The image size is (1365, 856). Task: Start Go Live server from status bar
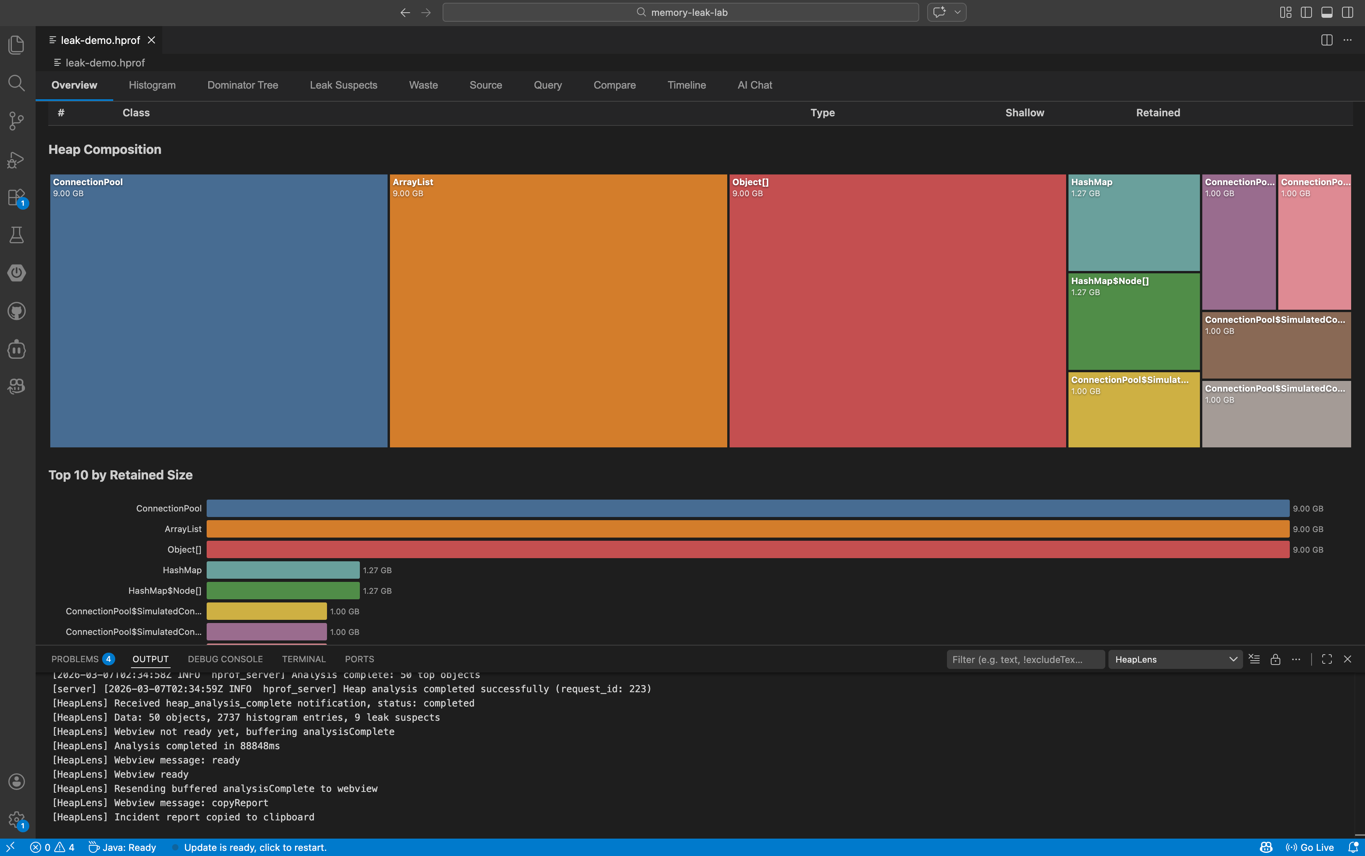click(x=1311, y=847)
